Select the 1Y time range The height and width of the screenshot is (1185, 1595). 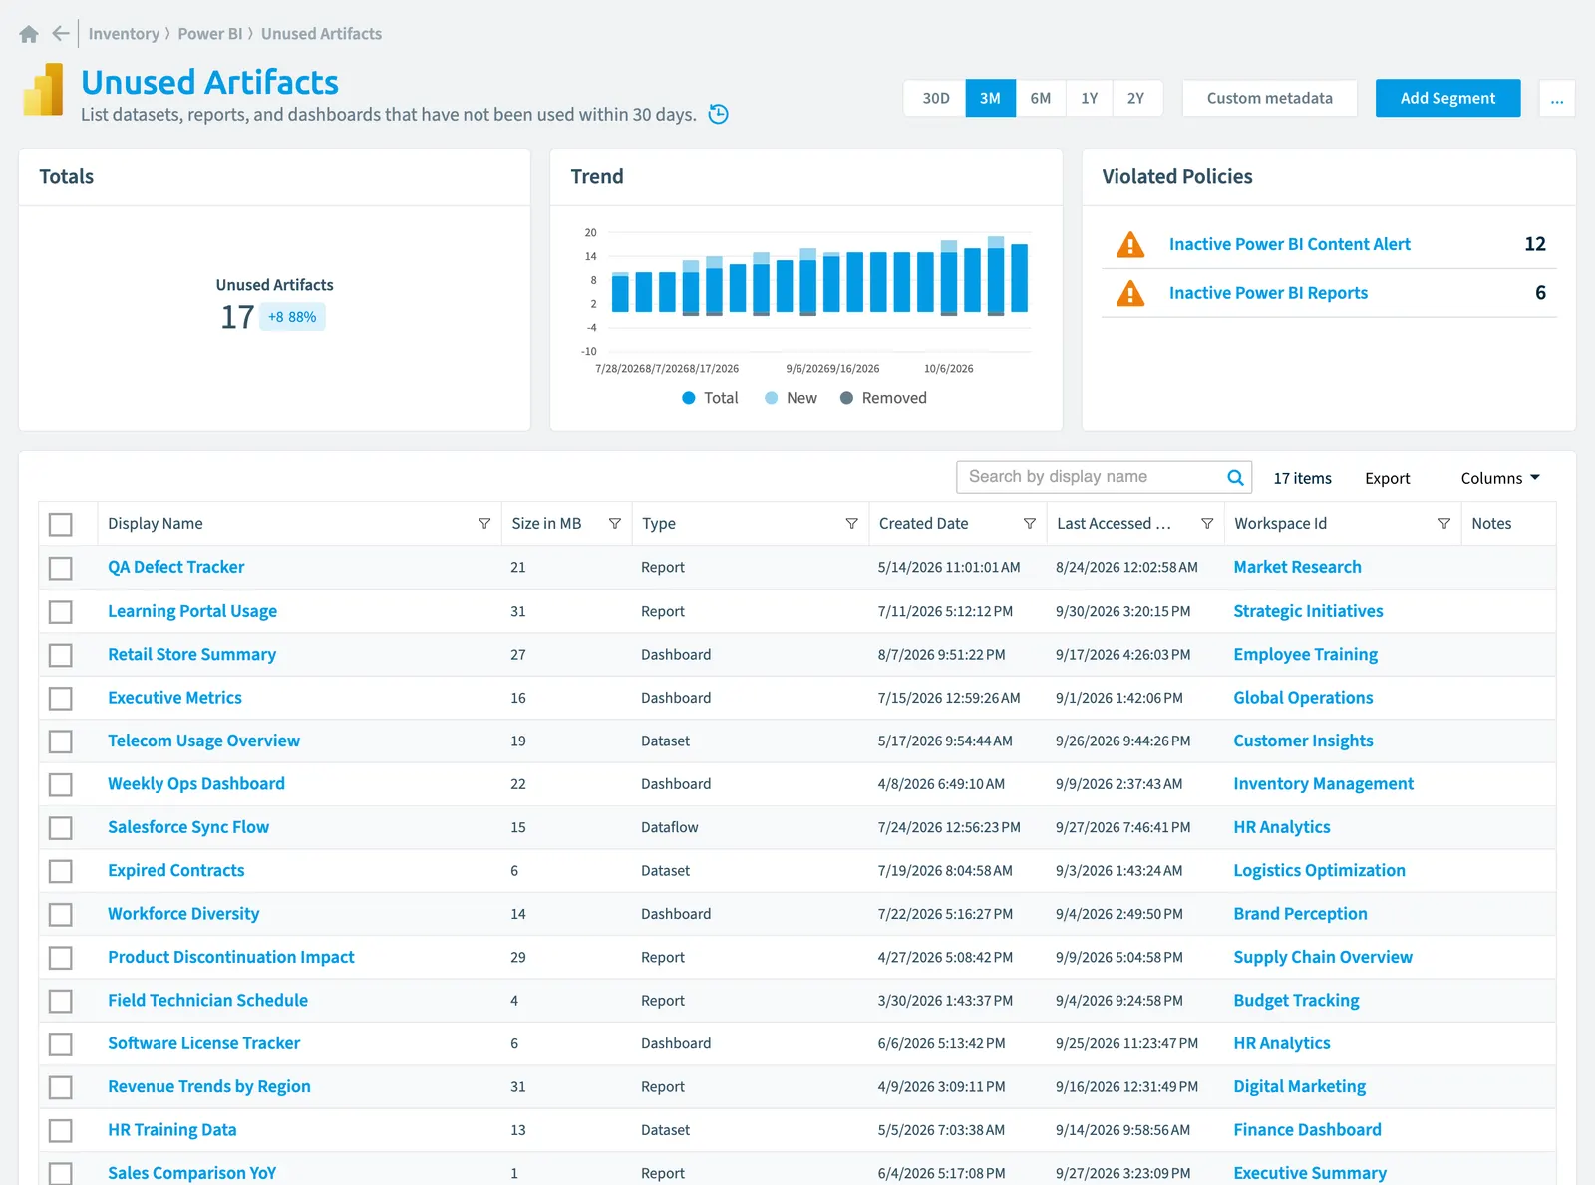click(1090, 98)
